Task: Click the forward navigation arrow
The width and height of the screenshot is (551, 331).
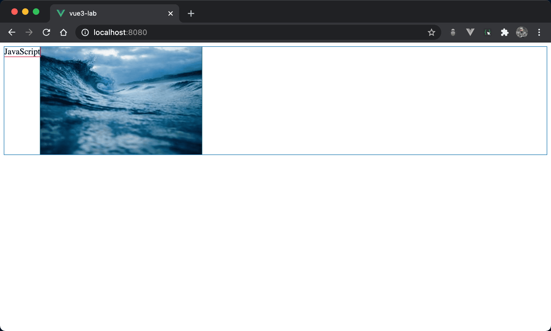Action: click(x=29, y=33)
